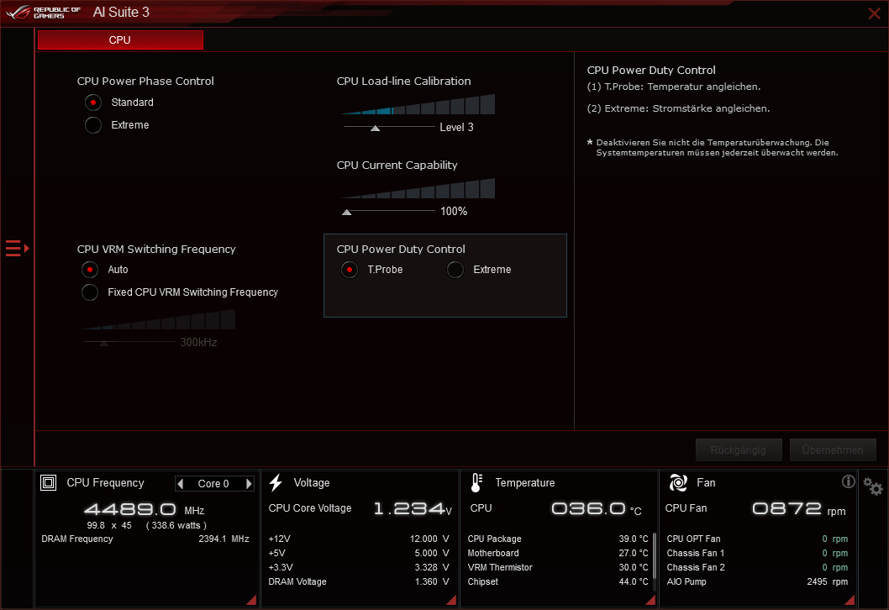Viewport: 889px width, 610px height.
Task: Click the Voltage lightning bolt icon
Action: pyautogui.click(x=276, y=483)
